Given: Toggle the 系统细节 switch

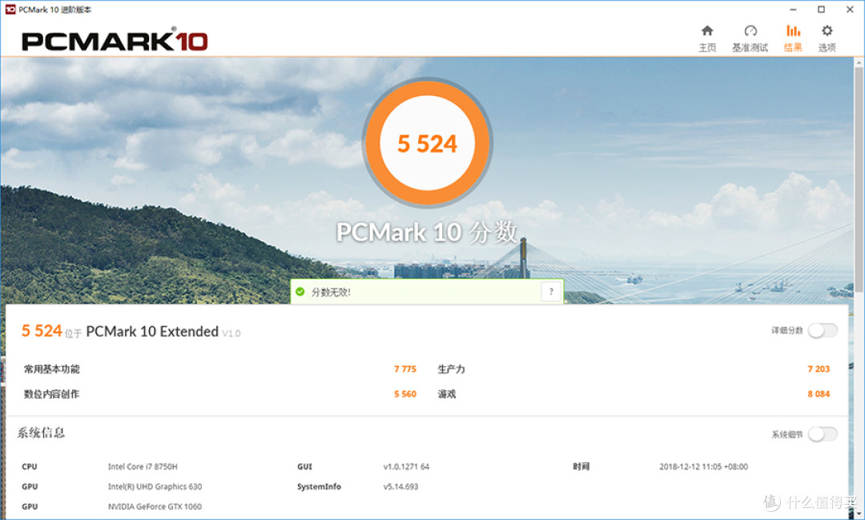Looking at the screenshot, I should coord(823,434).
